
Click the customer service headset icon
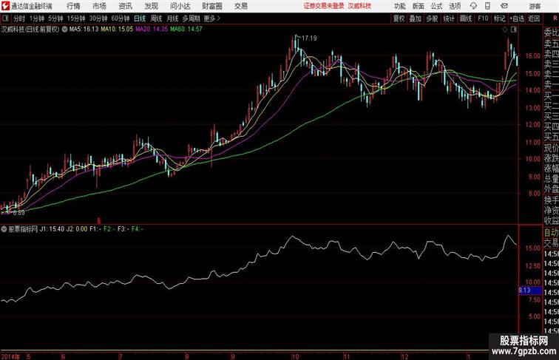(473, 6)
